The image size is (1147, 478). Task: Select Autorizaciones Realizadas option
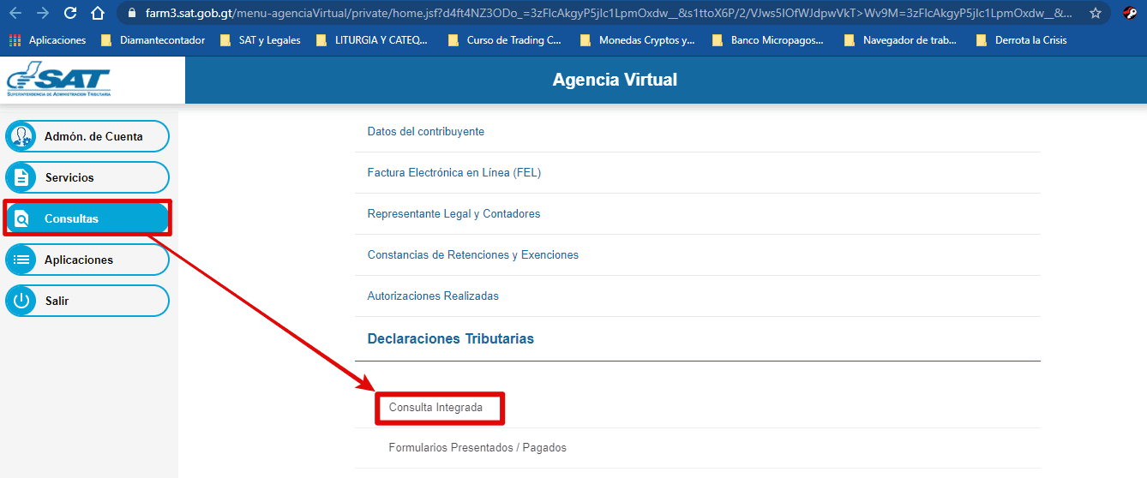pyautogui.click(x=433, y=296)
